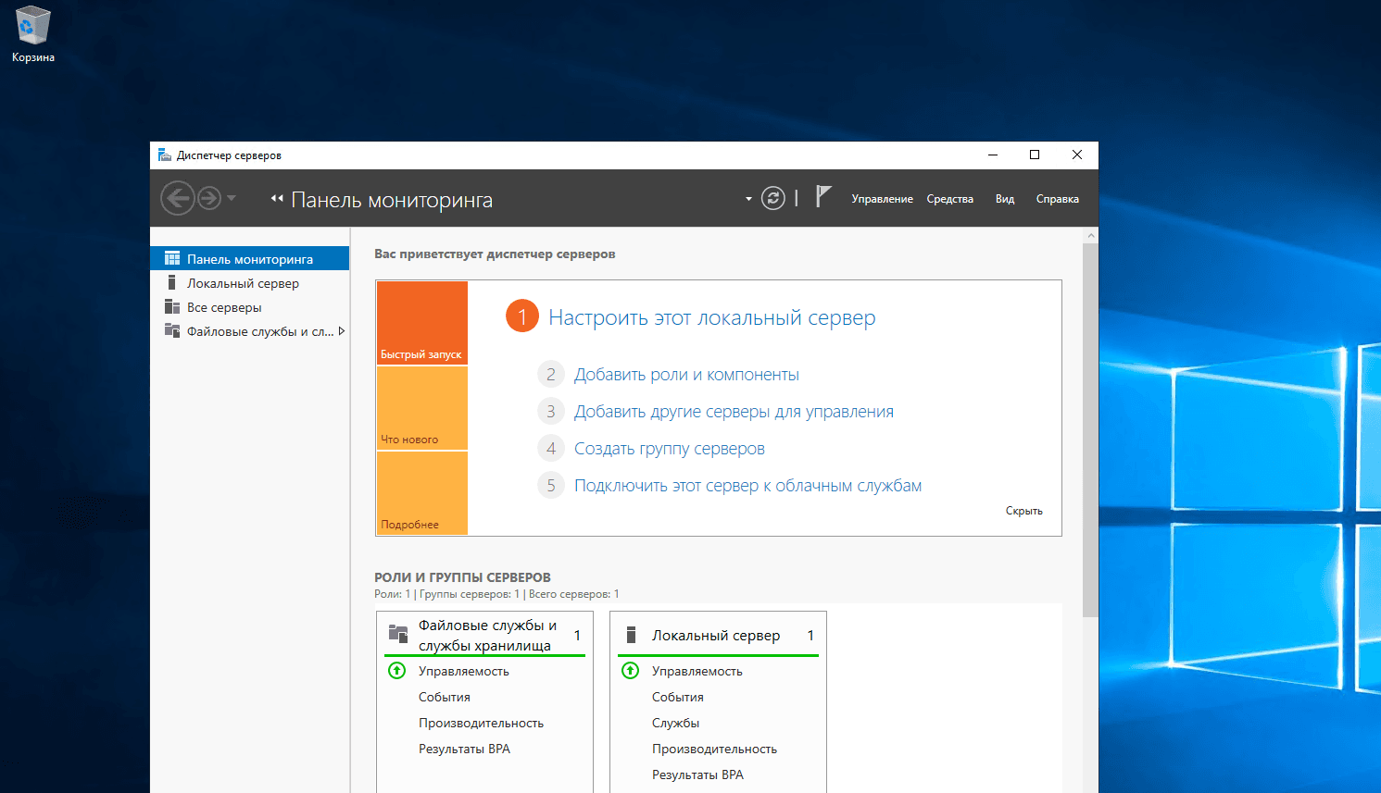Open the Средства menu
Screen dimensions: 1381x793
tap(949, 199)
